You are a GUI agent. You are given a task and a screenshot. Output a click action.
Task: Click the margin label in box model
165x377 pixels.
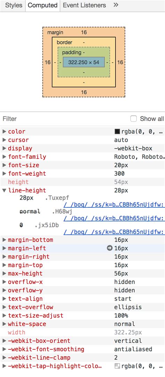click(55, 33)
